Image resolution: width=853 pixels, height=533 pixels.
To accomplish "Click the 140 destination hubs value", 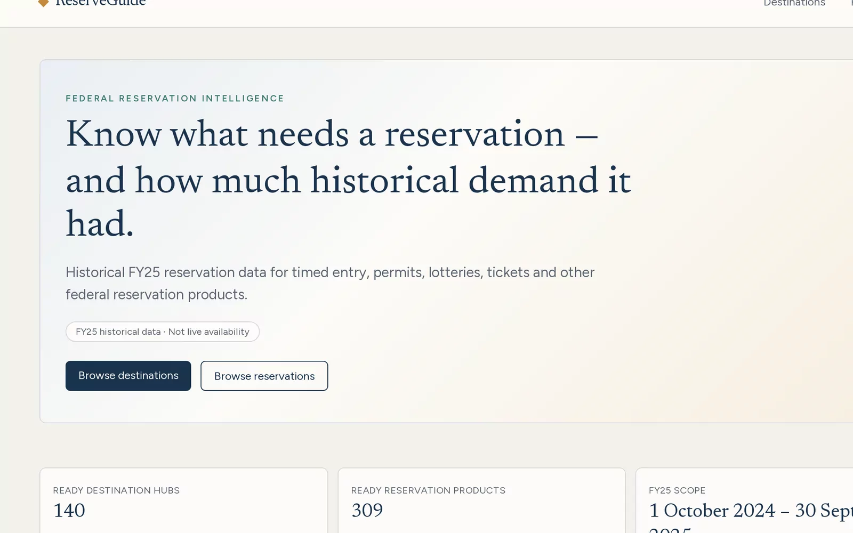I will pyautogui.click(x=69, y=511).
